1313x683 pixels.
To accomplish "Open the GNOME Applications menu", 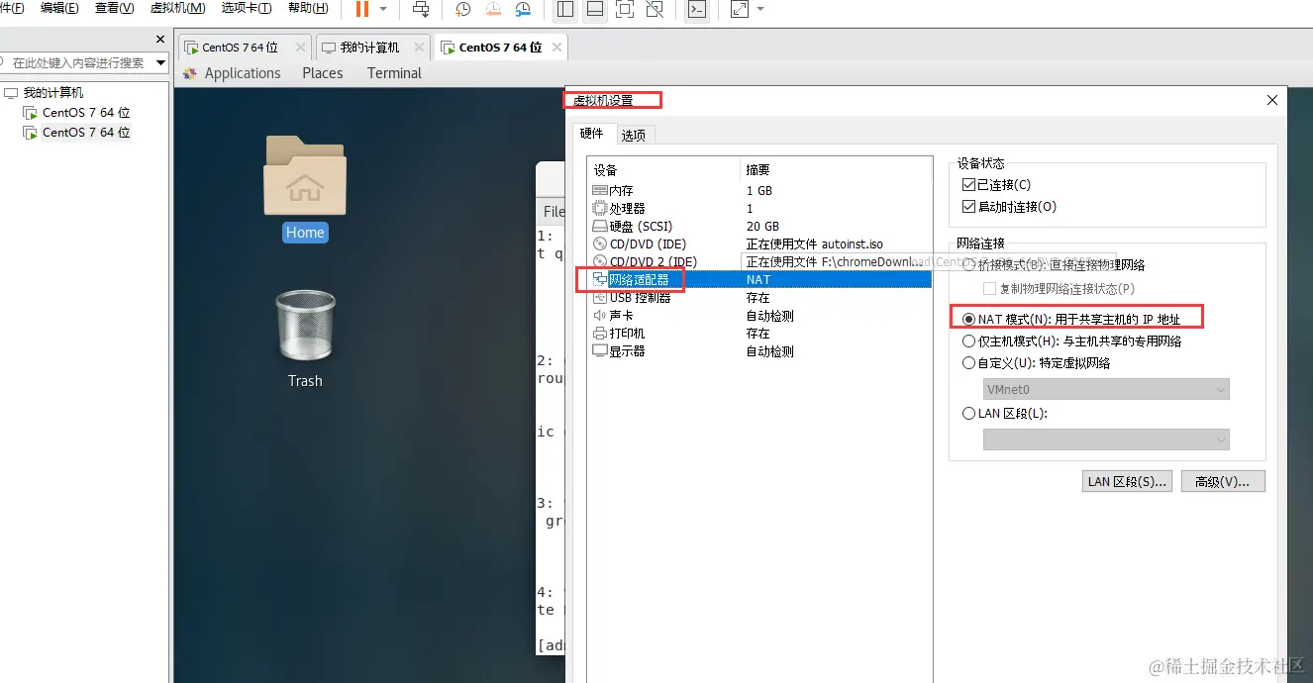I will click(x=243, y=73).
